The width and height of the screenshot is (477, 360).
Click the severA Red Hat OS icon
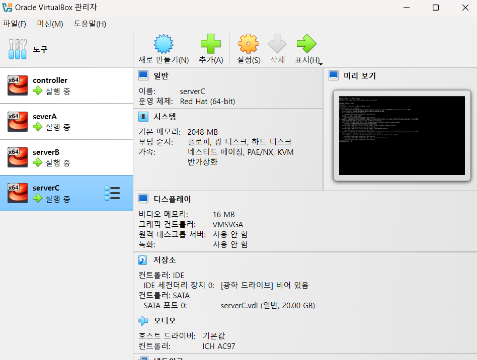click(x=18, y=122)
